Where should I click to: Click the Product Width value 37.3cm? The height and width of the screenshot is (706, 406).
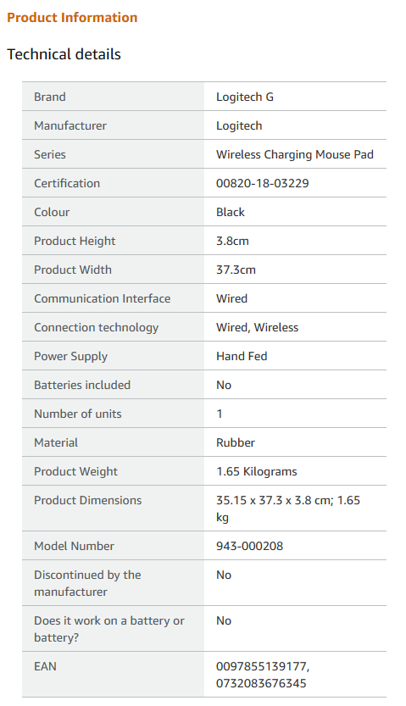click(x=236, y=270)
